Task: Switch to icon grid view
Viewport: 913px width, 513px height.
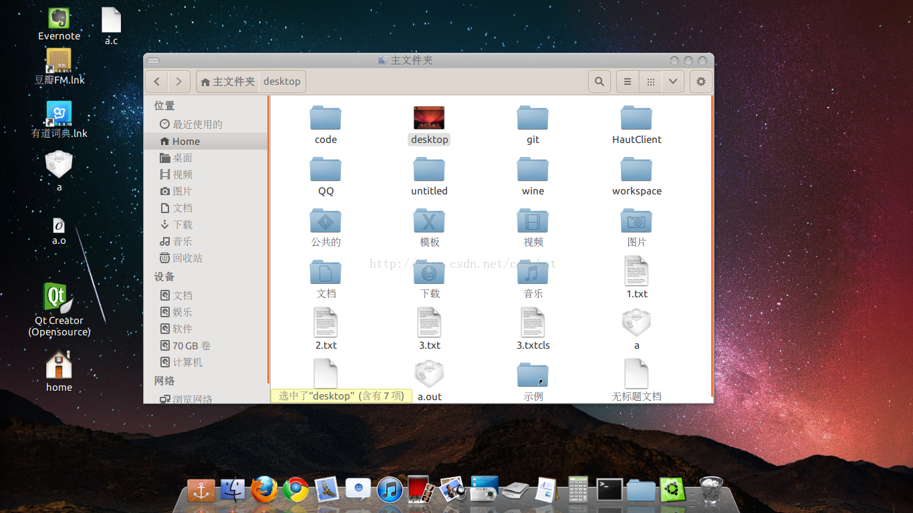Action: point(650,81)
